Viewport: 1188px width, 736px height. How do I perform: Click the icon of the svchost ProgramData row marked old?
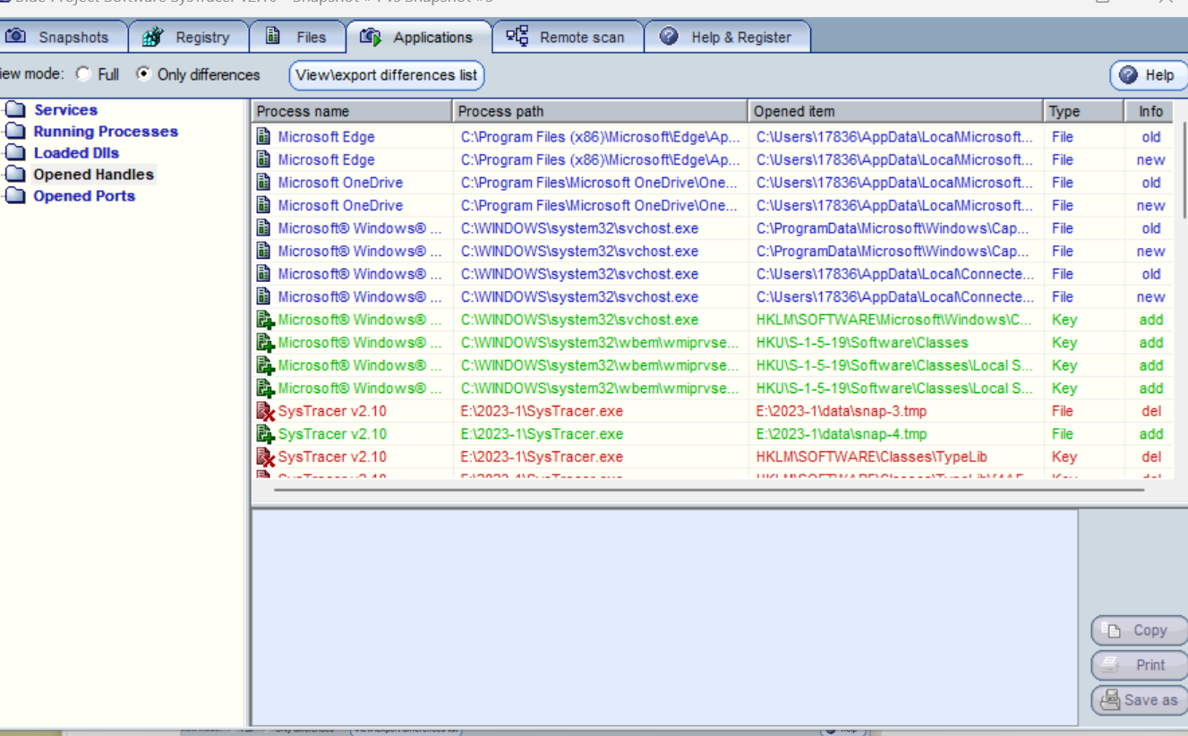point(264,228)
